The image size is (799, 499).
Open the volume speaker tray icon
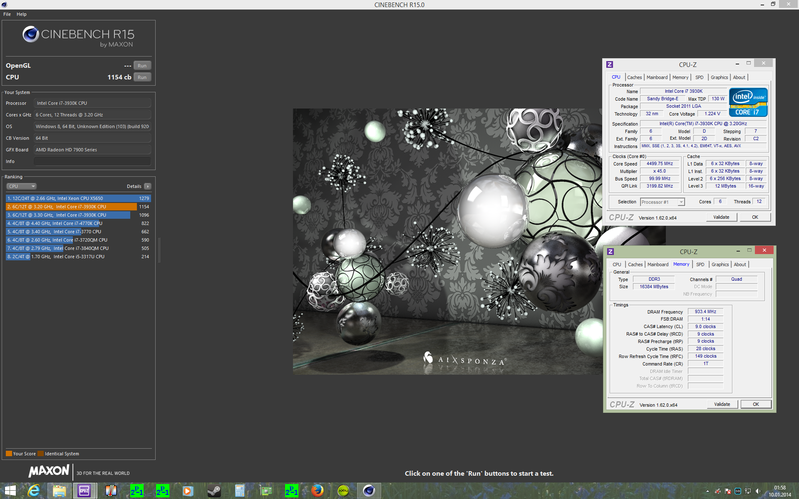(x=758, y=491)
